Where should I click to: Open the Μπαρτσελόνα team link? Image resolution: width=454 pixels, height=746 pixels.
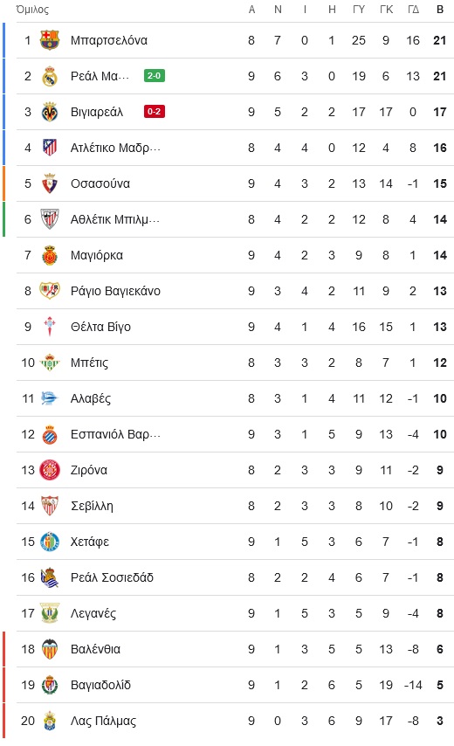pyautogui.click(x=109, y=40)
